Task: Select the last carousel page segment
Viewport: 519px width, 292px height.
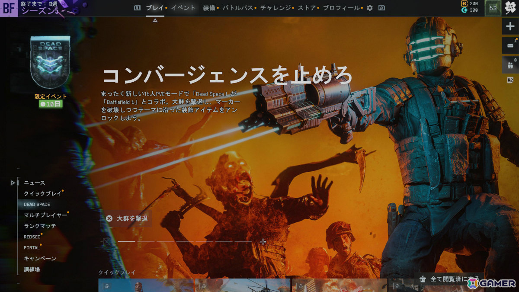Action: click(243, 242)
